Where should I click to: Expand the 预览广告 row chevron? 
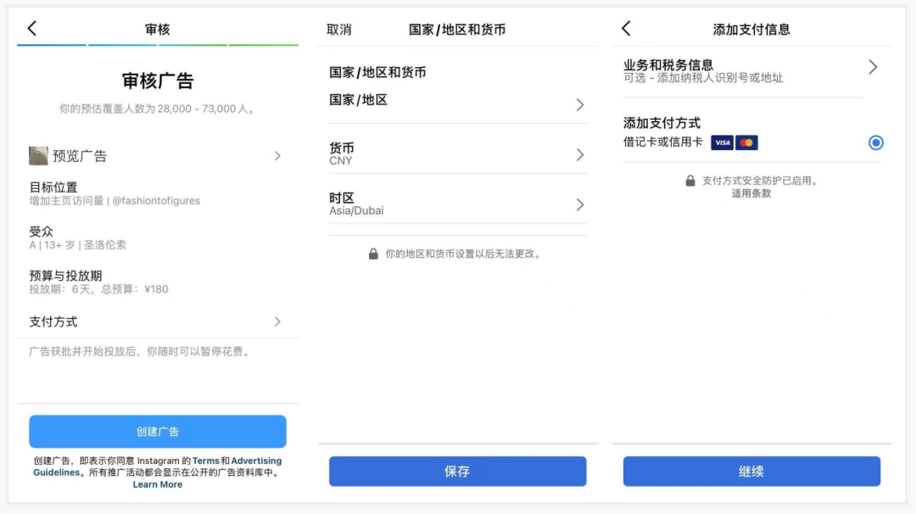tap(277, 156)
